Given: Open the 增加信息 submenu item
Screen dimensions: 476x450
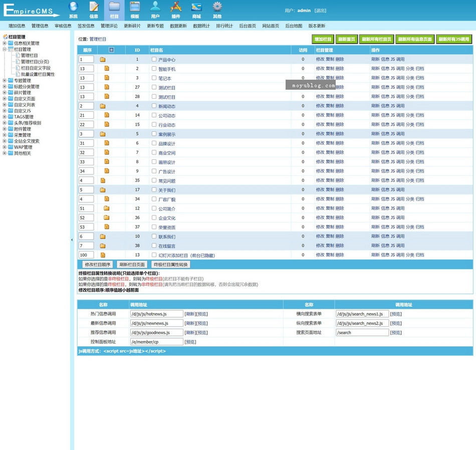Looking at the screenshot, I should click(x=17, y=26).
